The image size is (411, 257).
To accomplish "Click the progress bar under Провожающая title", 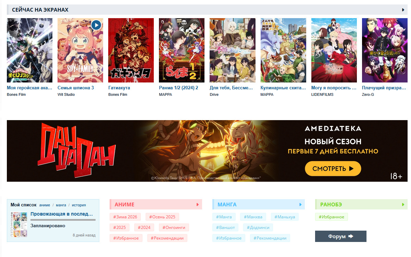I will 63,220.
